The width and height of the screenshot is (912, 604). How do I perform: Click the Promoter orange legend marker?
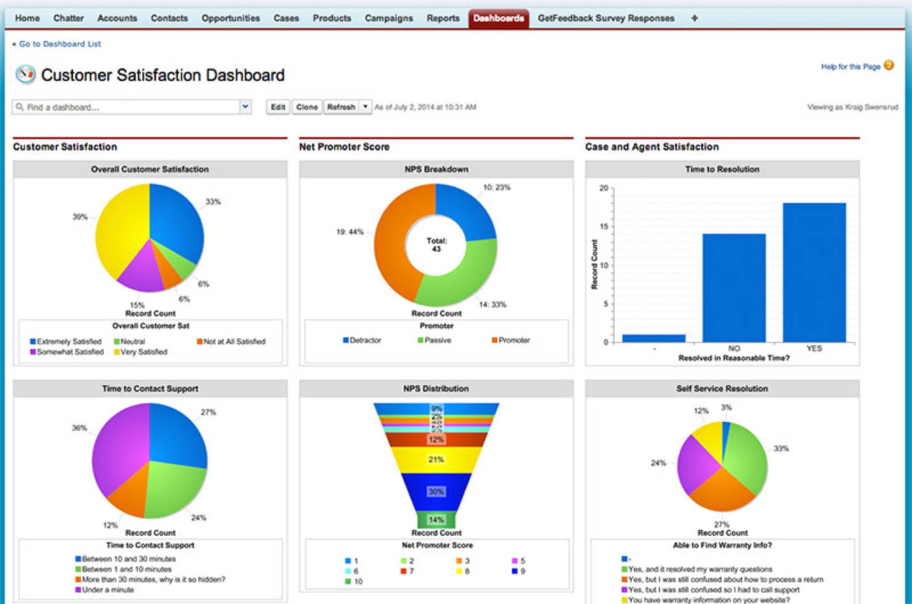pyautogui.click(x=494, y=340)
